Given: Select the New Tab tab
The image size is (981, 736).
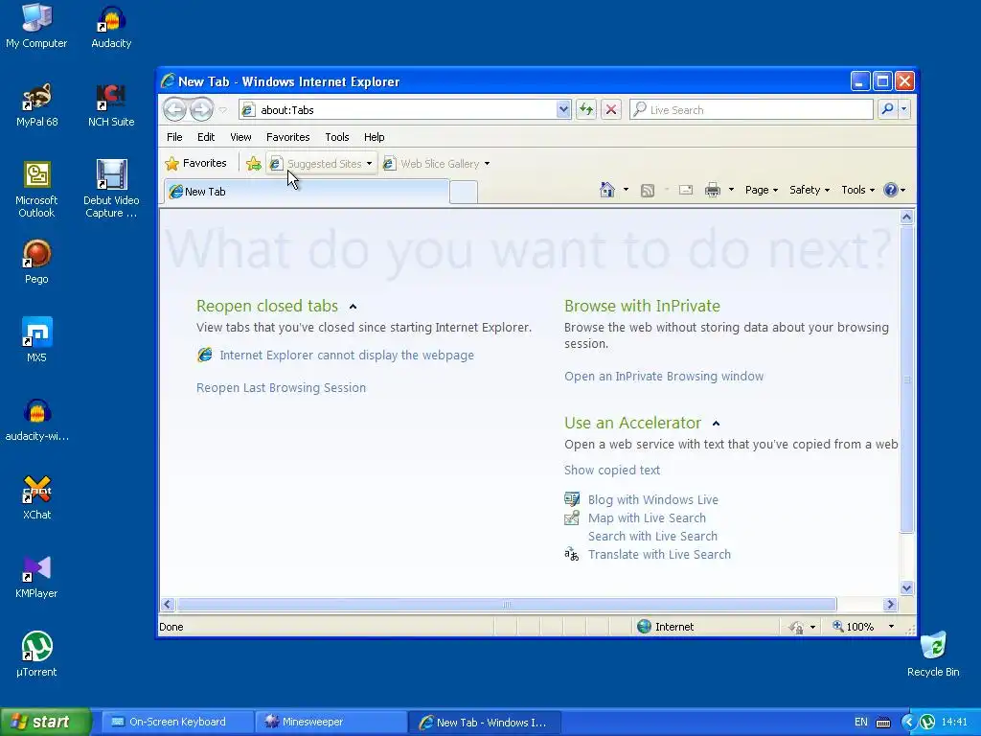Looking at the screenshot, I should [x=307, y=192].
